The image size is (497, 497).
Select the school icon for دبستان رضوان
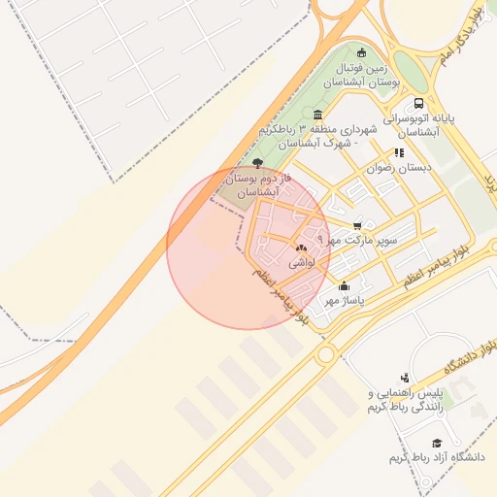coord(399,152)
